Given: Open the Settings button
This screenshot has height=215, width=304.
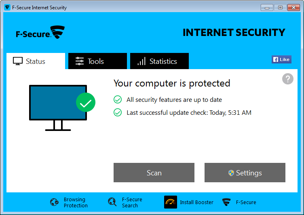Looking at the screenshot, I should [x=245, y=173].
